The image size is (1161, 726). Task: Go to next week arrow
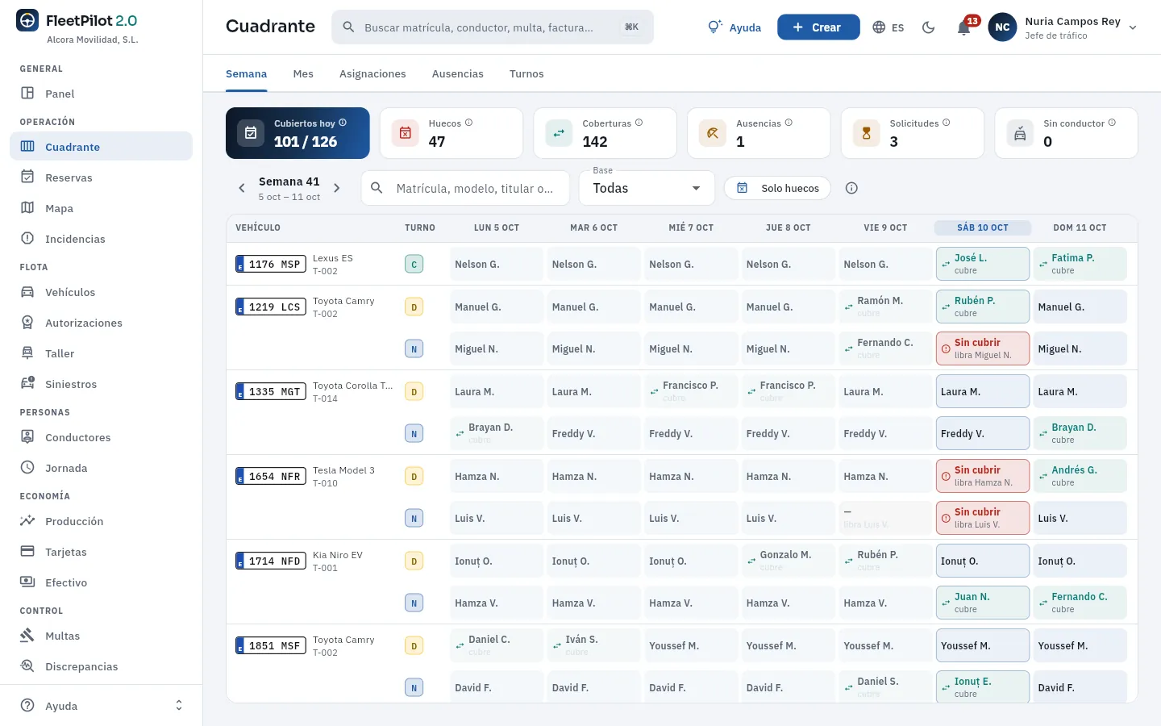click(x=337, y=188)
